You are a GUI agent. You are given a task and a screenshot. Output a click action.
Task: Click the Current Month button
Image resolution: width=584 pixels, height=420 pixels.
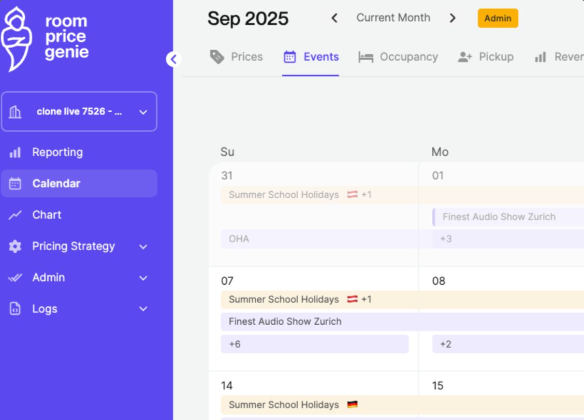393,18
